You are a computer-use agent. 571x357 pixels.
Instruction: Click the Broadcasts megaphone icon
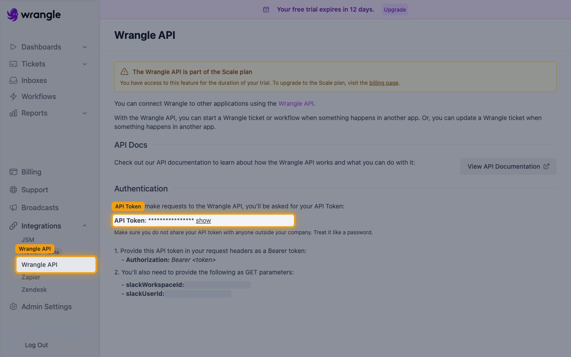(x=13, y=208)
